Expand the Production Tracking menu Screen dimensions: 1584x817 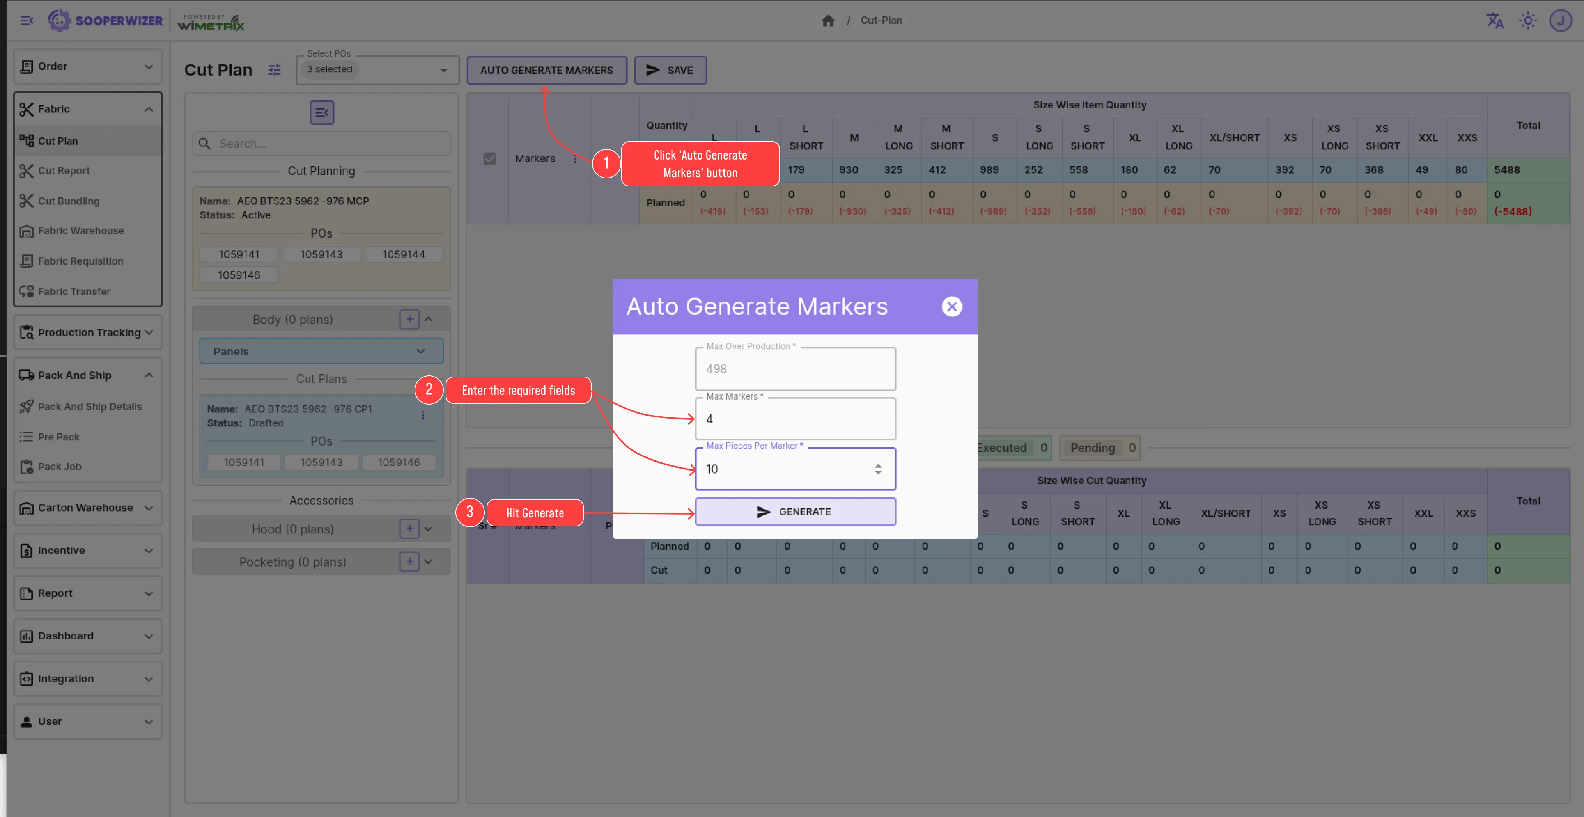point(87,332)
